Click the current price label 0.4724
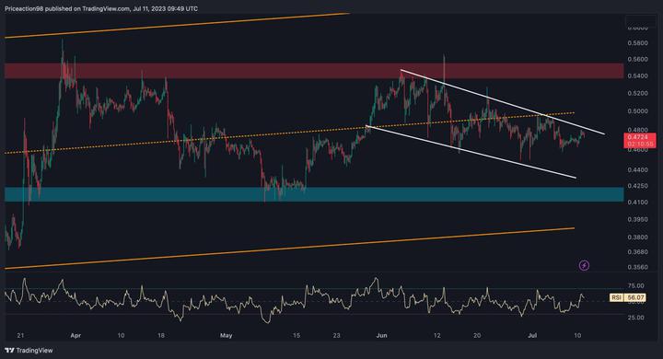 (640, 141)
